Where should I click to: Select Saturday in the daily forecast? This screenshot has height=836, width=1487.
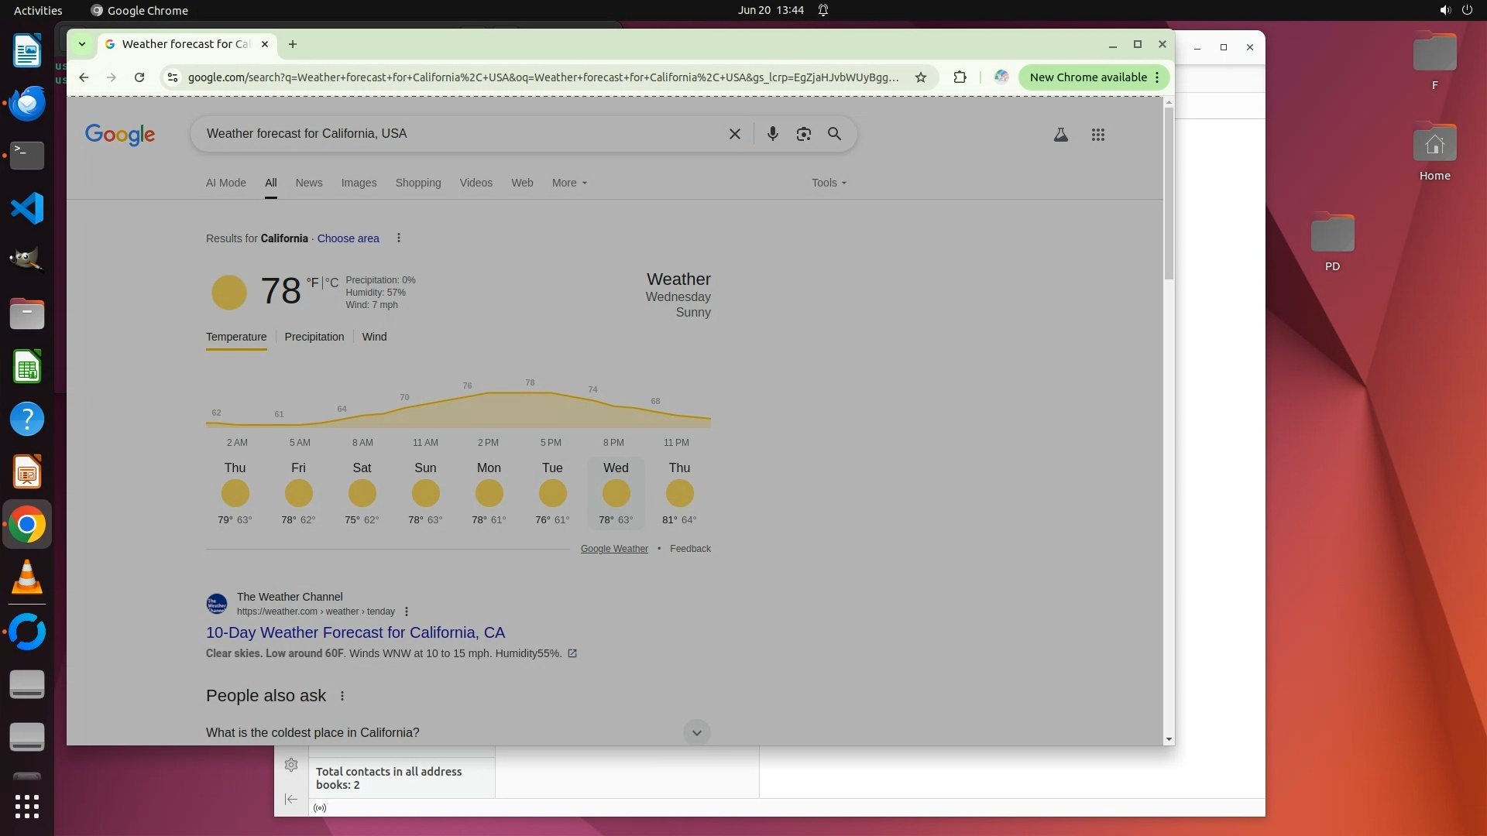tap(362, 492)
